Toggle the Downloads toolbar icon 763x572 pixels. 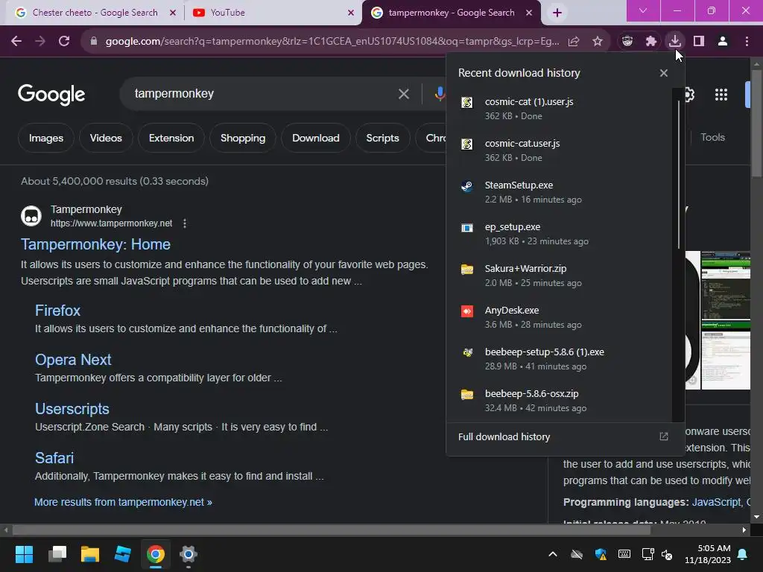tap(675, 42)
